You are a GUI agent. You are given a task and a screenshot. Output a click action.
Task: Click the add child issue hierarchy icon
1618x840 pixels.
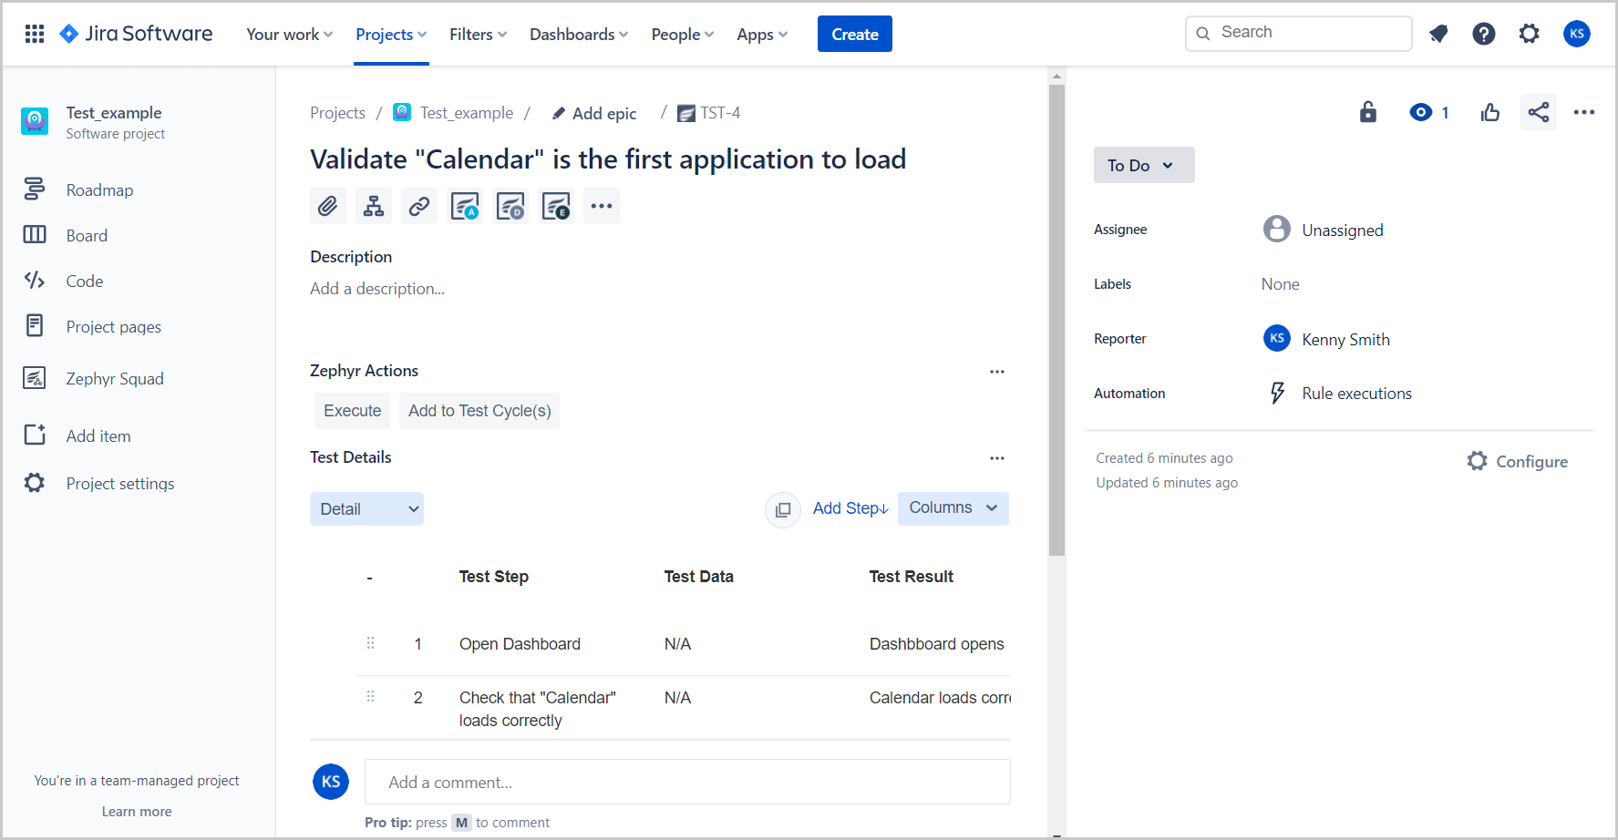point(374,206)
